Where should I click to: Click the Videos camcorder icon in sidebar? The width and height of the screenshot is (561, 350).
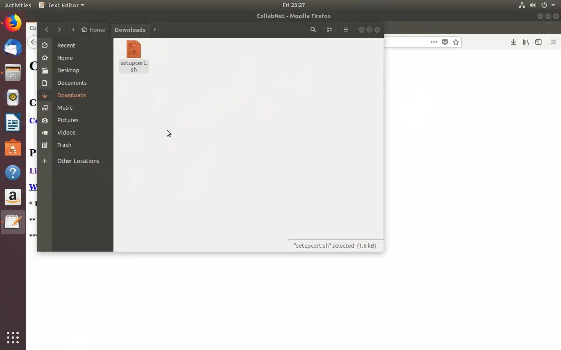45,133
